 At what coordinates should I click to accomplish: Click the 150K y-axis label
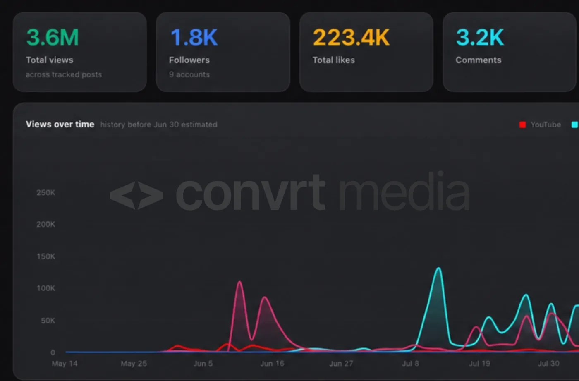tap(46, 256)
